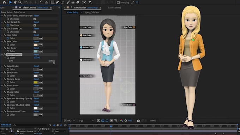The image size is (240, 135).
Task: Click the Beard Opacity slider handle
Action: 54,63
